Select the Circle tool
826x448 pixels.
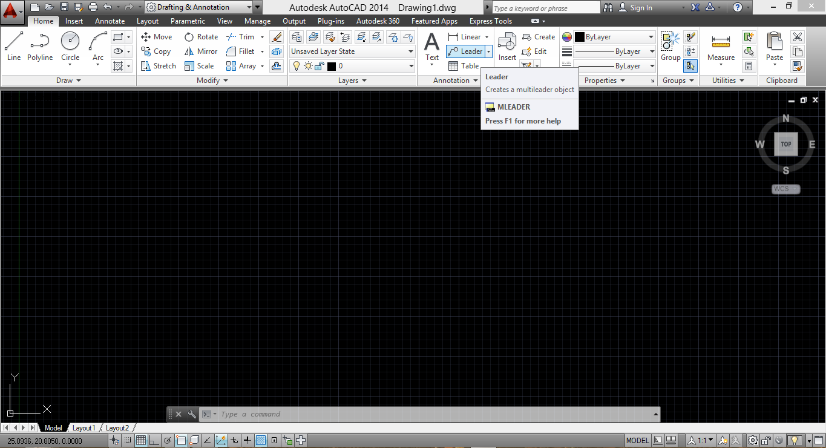[x=70, y=45]
